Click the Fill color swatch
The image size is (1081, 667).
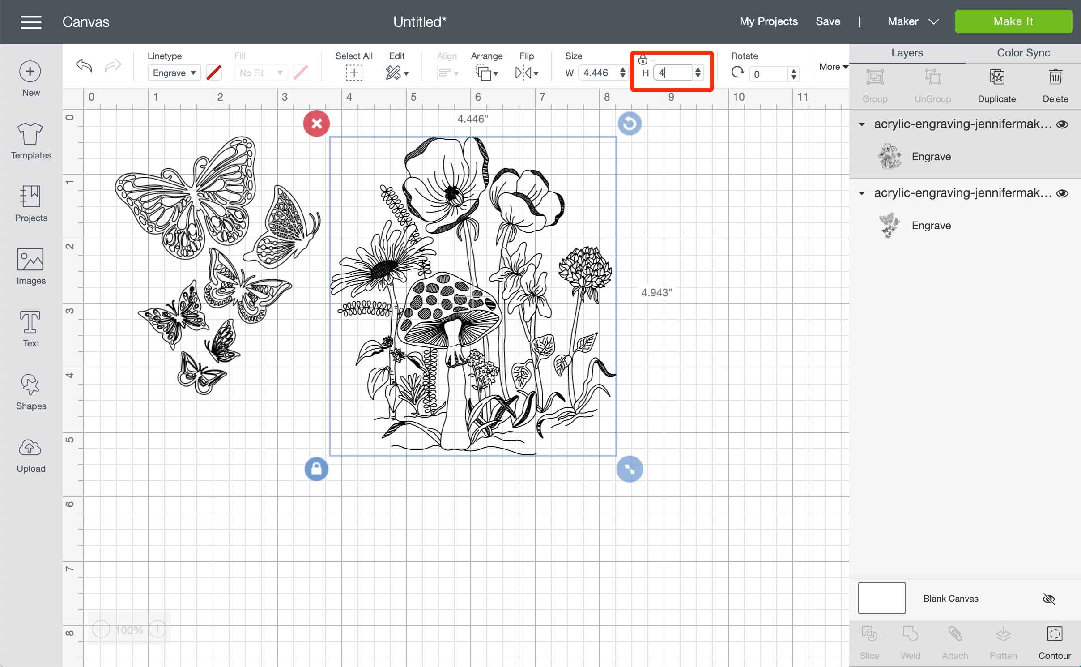(302, 73)
